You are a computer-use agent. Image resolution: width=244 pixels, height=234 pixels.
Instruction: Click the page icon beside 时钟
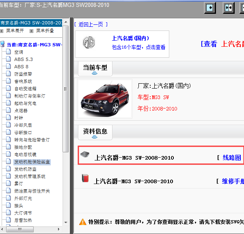9,117
